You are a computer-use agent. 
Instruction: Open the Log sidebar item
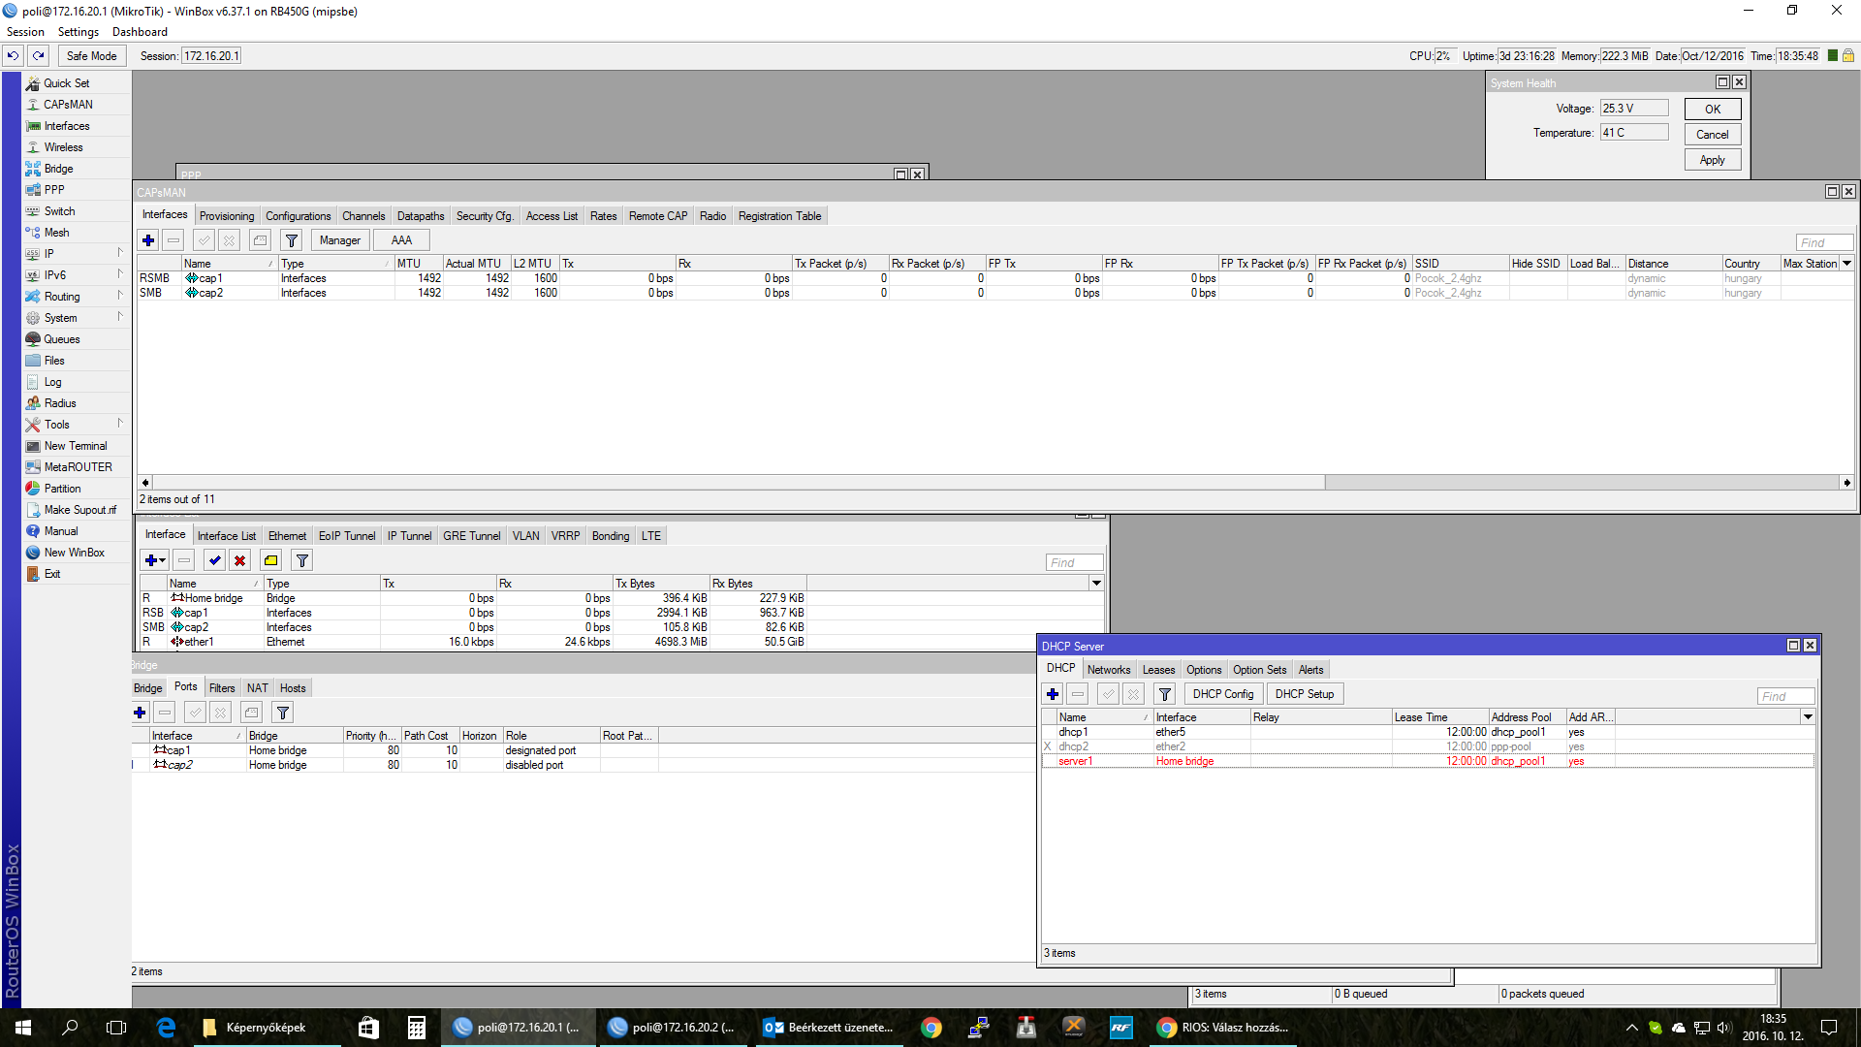(52, 382)
